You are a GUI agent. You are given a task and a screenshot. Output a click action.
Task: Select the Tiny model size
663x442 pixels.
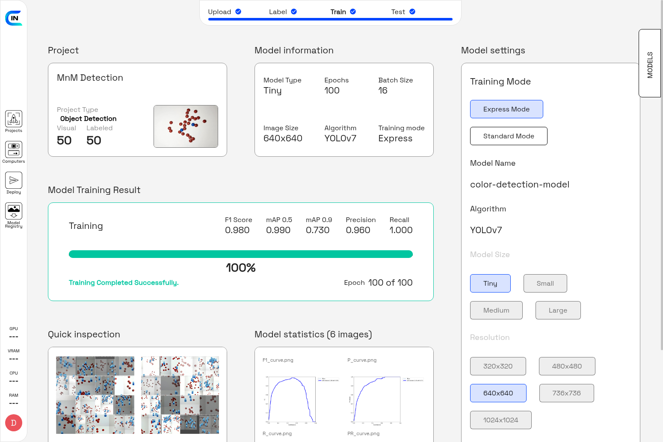coord(490,283)
